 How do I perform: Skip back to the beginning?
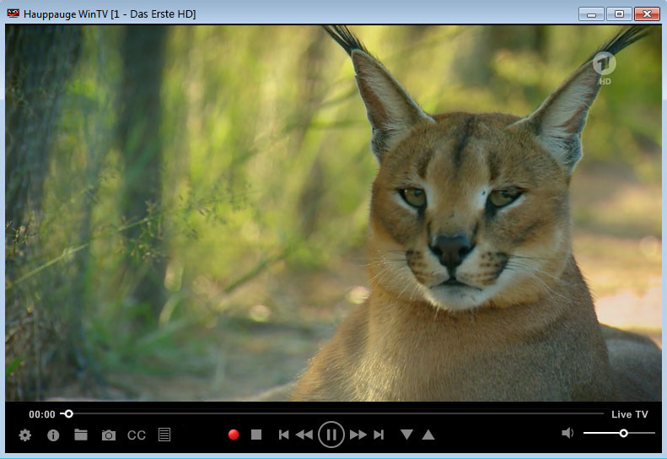tap(284, 435)
